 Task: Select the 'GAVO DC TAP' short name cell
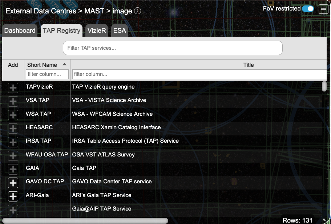(x=45, y=182)
